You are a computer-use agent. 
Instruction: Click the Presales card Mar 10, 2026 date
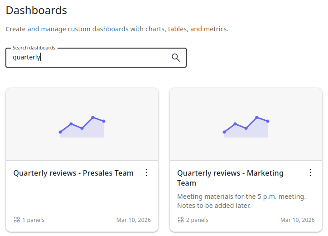coord(134,220)
